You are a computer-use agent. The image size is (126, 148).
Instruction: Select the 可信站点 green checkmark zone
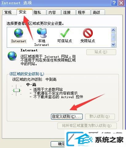coord(65,33)
